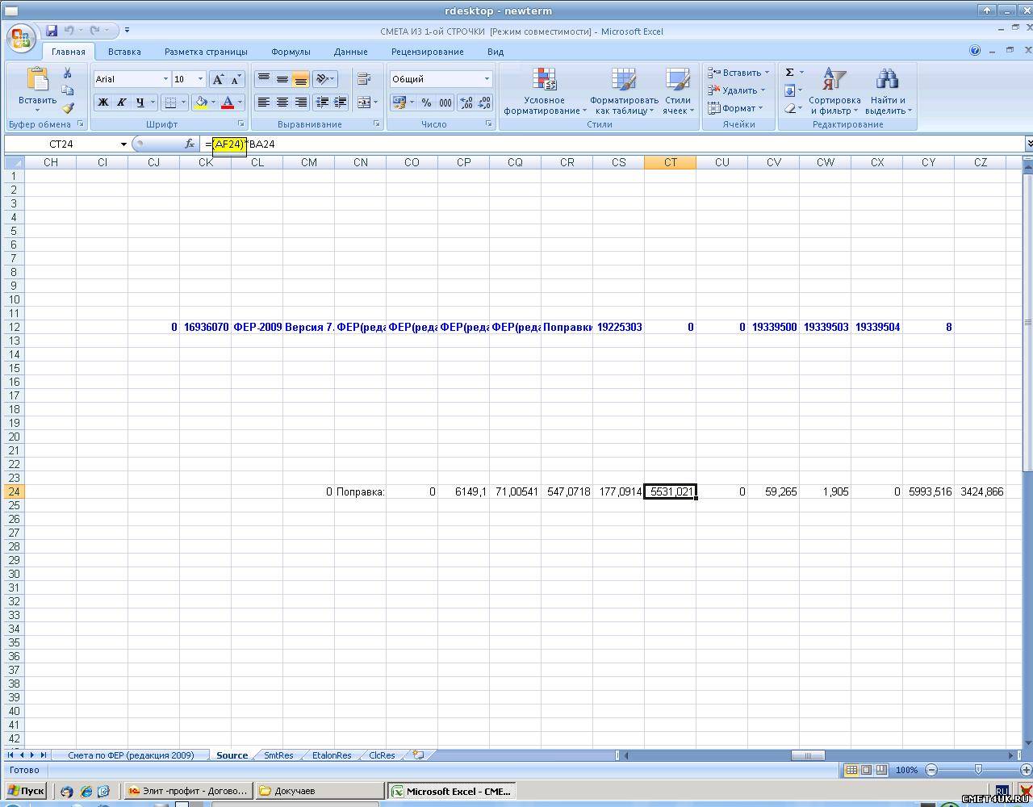
Task: Toggle bold (Ж) formatting
Action: click(x=102, y=102)
